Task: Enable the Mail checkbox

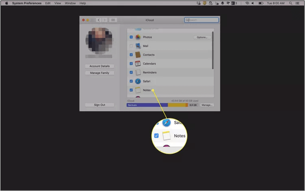Action: (131, 46)
